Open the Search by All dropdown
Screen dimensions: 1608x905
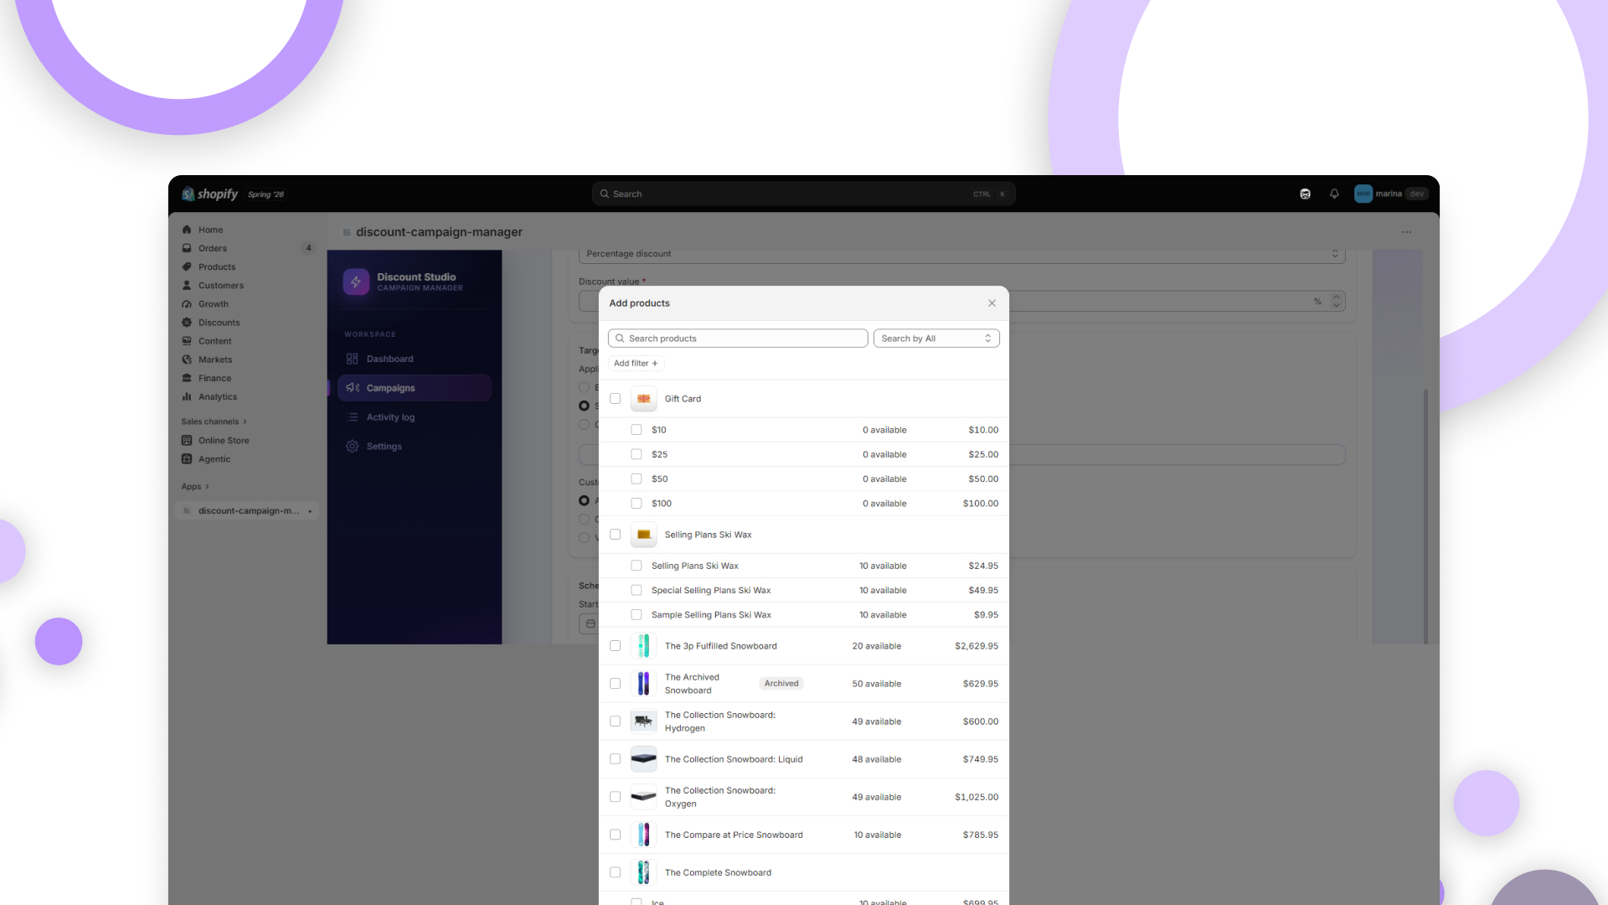pos(936,339)
